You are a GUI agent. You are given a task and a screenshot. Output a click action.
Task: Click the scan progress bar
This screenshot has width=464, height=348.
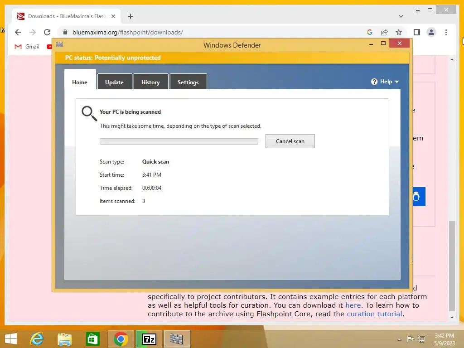(x=179, y=141)
